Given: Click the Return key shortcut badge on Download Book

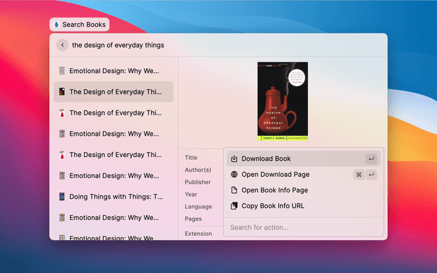Looking at the screenshot, I should 371,159.
